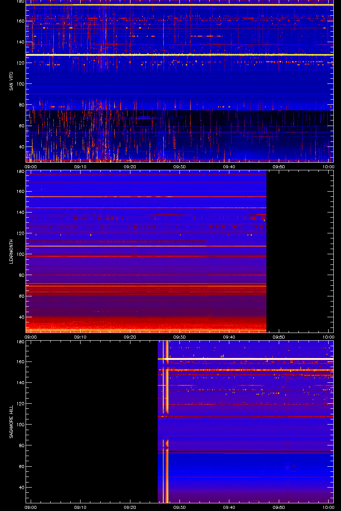This screenshot has width=341, height=511.
Task: Pick 09:10 time label under Sagamore Hill panel
Action: 81,507
